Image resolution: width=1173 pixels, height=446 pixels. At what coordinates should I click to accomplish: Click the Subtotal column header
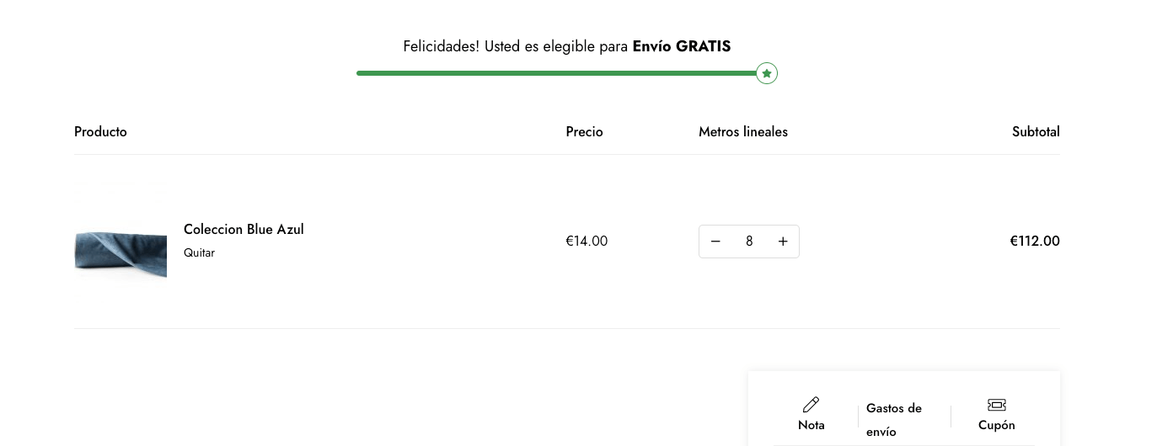[1036, 131]
